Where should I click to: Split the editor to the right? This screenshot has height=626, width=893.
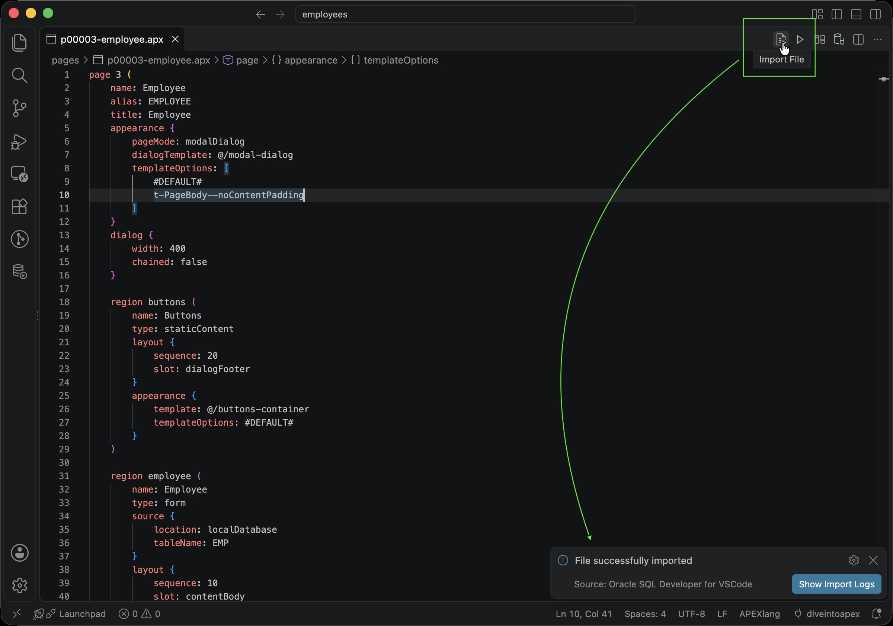coord(858,39)
